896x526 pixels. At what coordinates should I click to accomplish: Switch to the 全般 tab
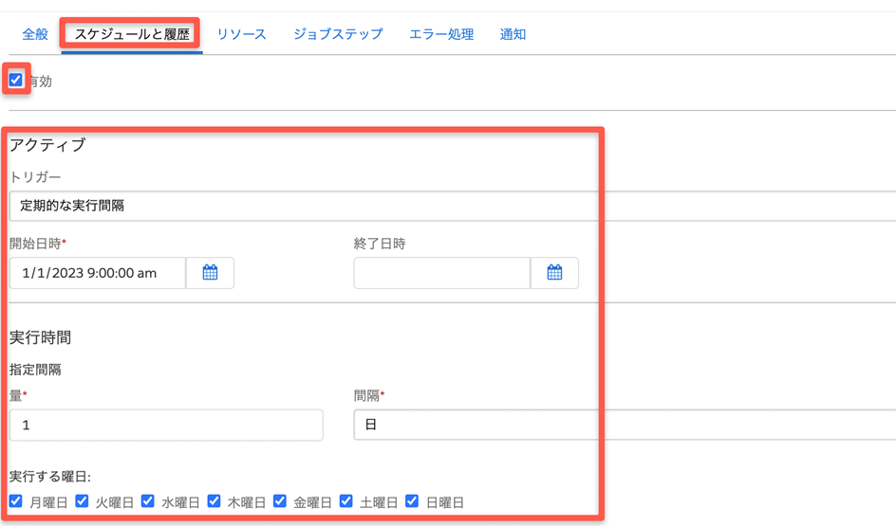(x=35, y=34)
